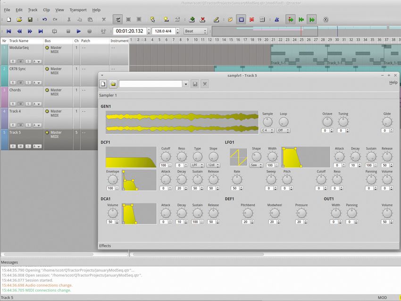The image size is (401, 301).
Task: Open the Clip menu
Action: pyautogui.click(x=46, y=10)
